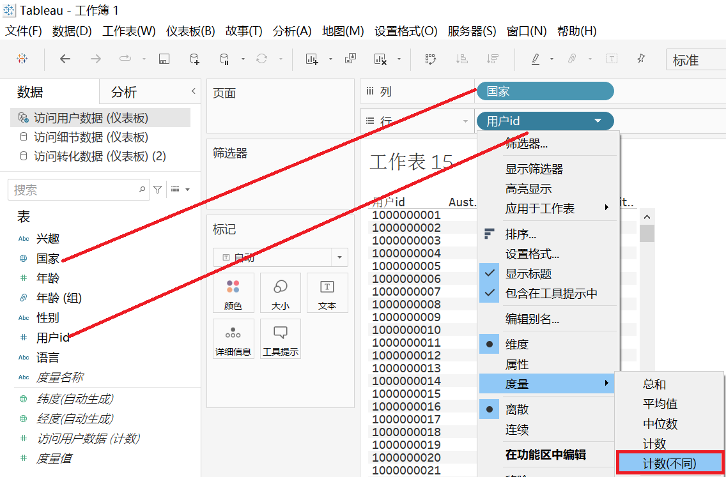Switch to the 分析 pane tab
This screenshot has width=726, height=477.
[x=124, y=92]
